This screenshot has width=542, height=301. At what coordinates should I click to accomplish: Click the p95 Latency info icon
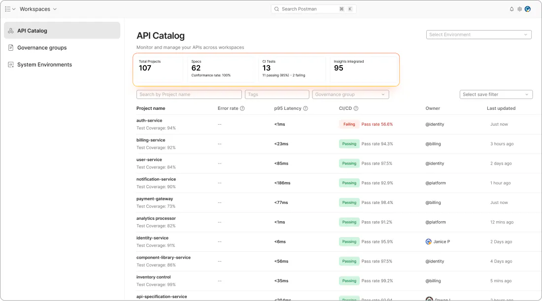[x=305, y=108]
